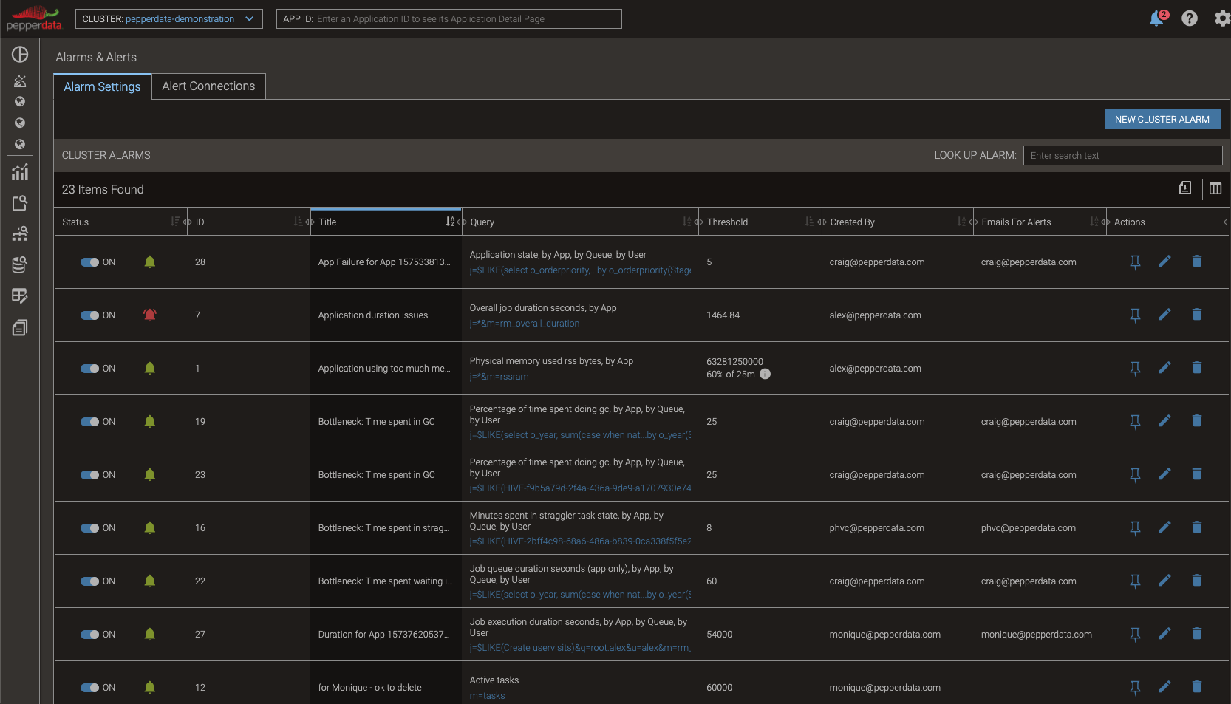Toggle off alarm ID 19 switch
Image resolution: width=1231 pixels, height=704 pixels.
pos(90,422)
